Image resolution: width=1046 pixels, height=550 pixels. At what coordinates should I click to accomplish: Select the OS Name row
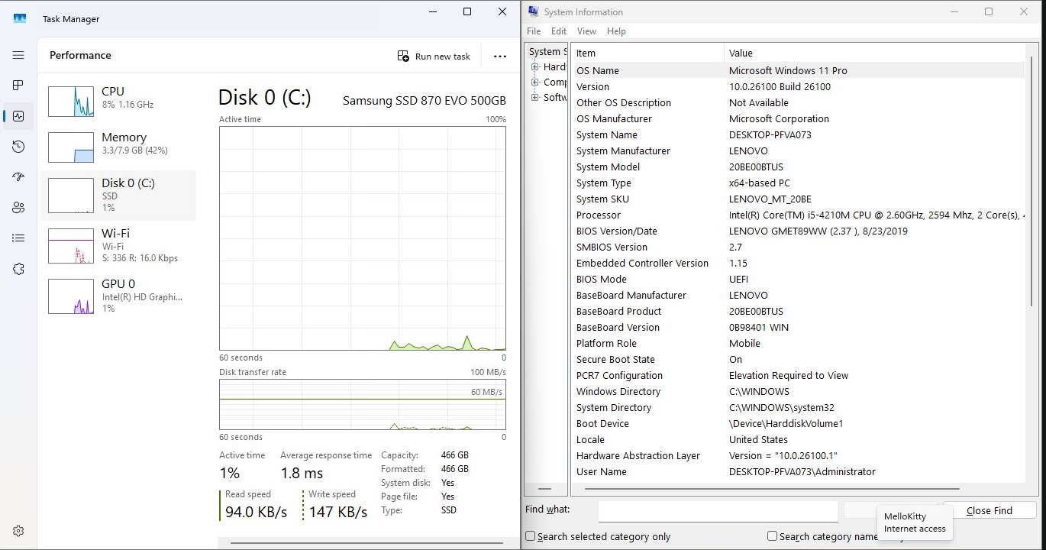[x=798, y=70]
